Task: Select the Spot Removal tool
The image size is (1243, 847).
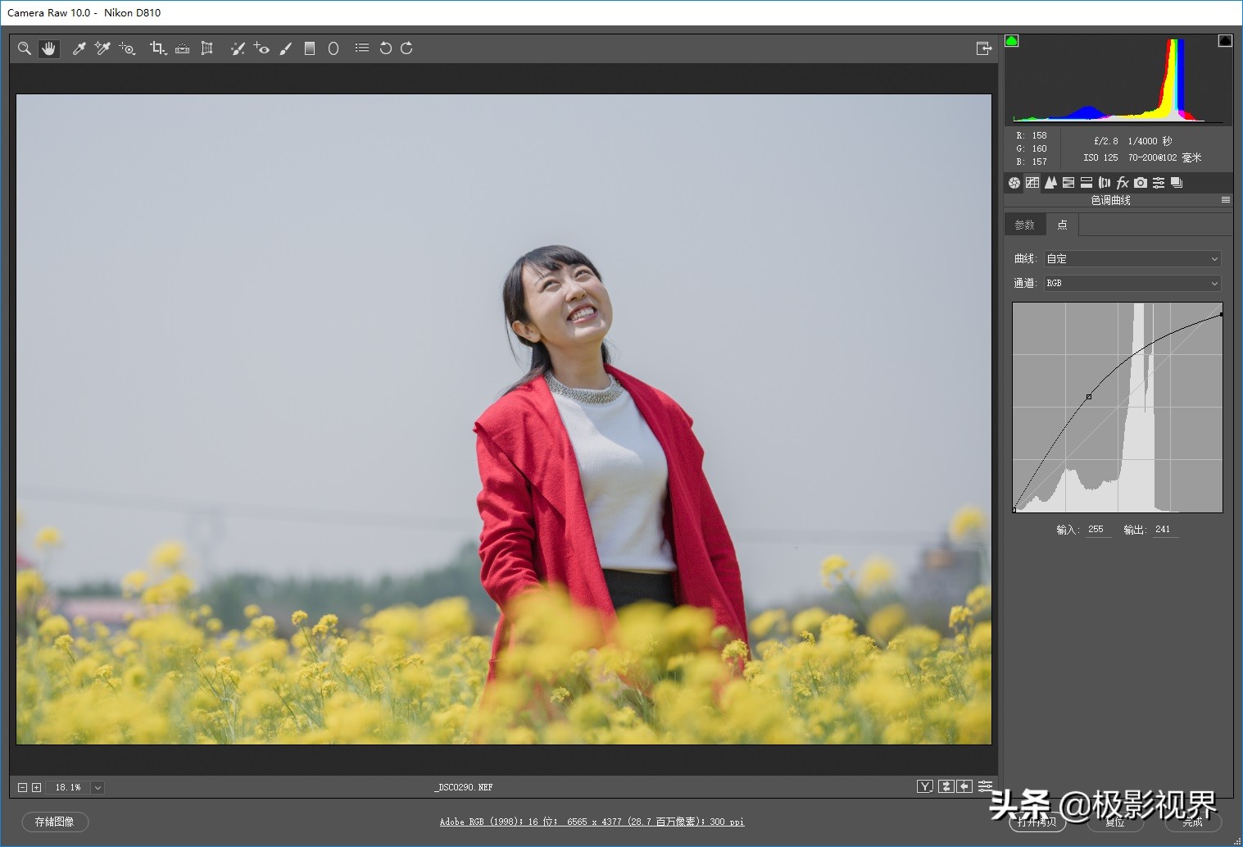Action: point(238,48)
